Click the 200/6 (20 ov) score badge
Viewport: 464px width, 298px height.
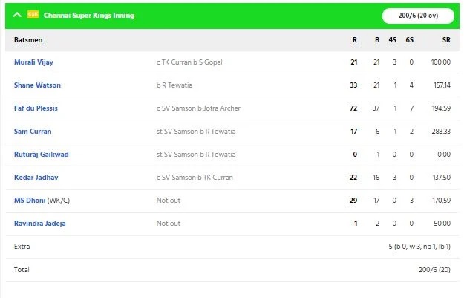point(418,16)
